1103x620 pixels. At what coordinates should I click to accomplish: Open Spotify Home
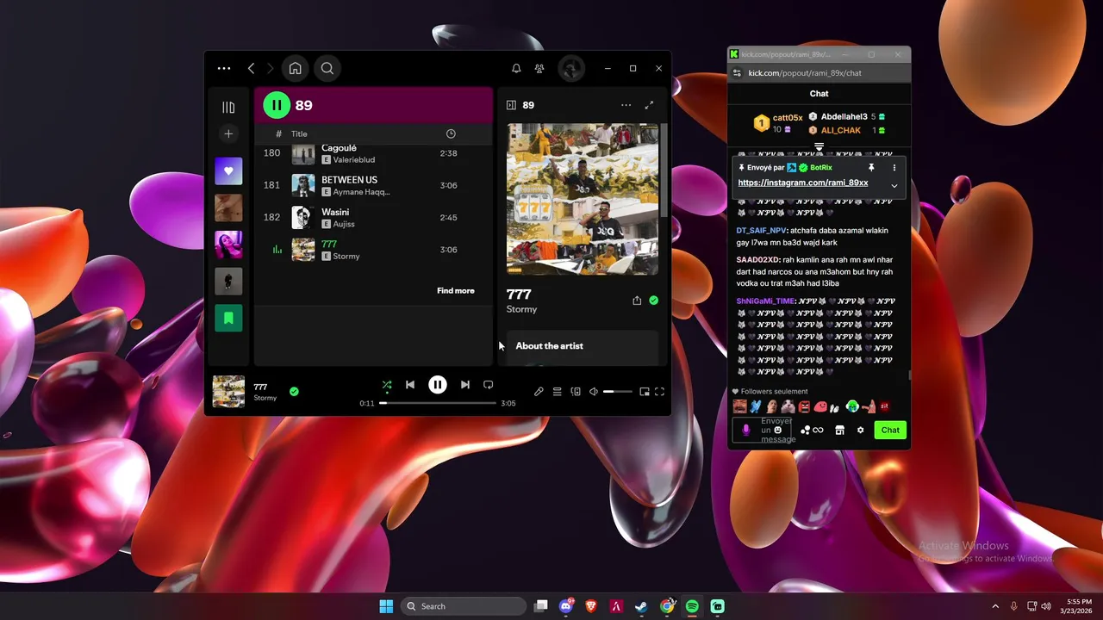click(295, 68)
